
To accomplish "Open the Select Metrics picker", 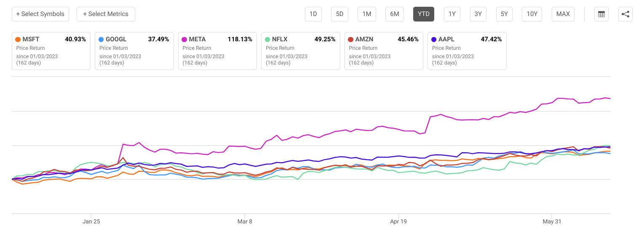I will [x=106, y=14].
